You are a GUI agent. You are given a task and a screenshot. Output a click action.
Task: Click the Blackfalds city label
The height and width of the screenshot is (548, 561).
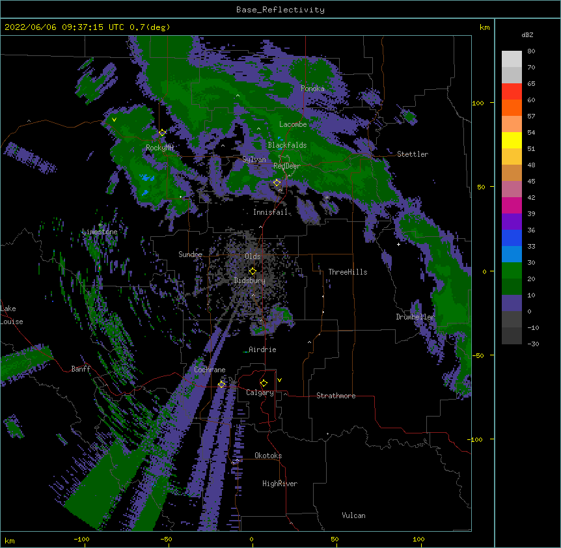click(287, 145)
